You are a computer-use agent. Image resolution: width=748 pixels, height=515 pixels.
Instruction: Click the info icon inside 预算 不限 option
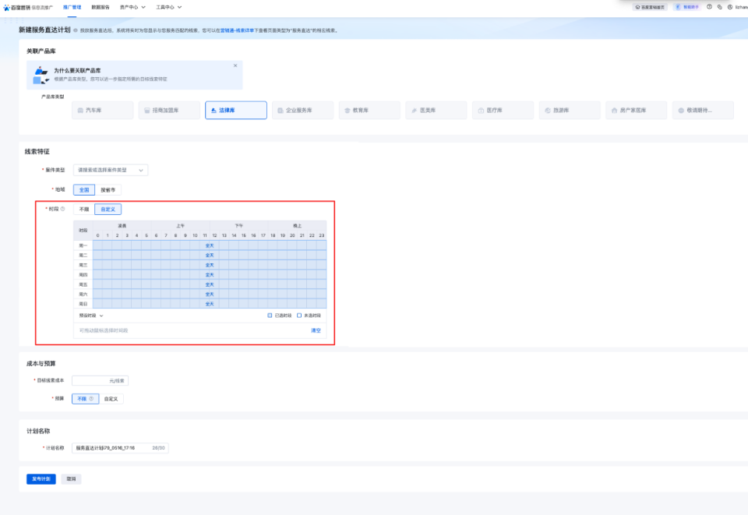91,399
